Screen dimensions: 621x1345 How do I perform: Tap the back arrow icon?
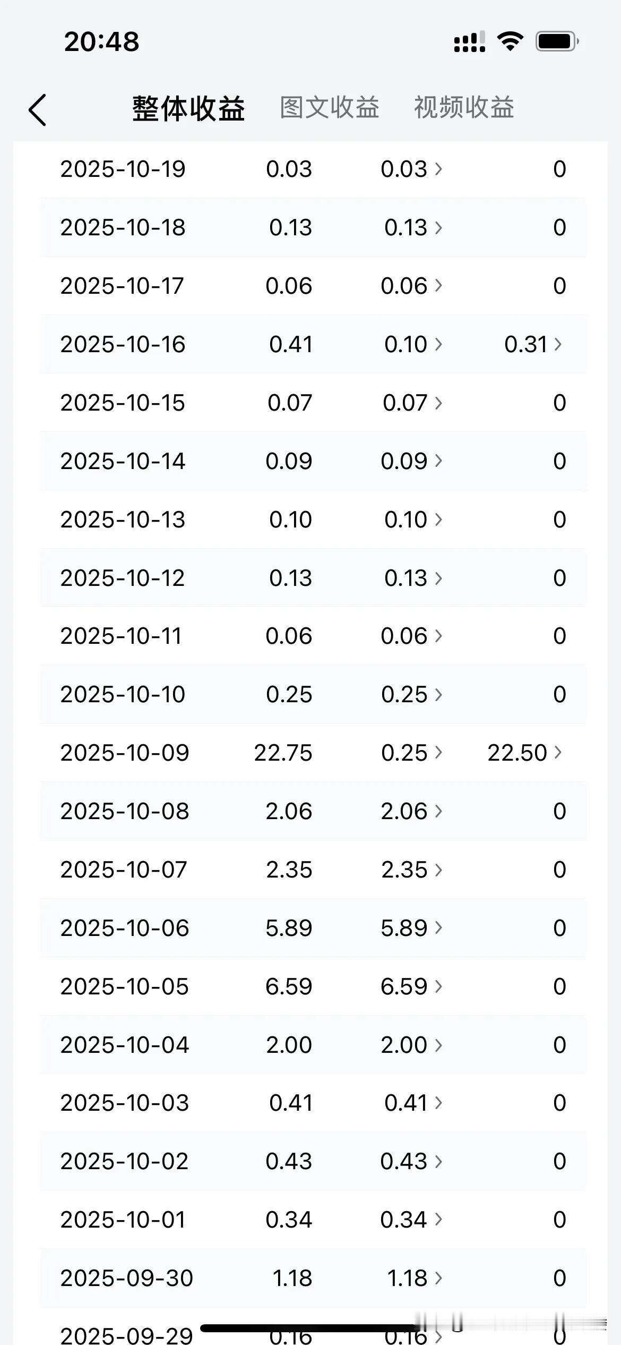click(38, 110)
